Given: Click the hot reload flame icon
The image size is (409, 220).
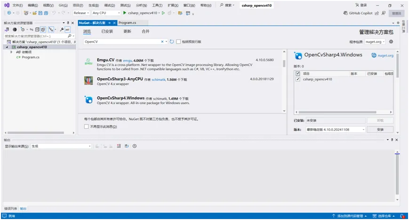Looking at the screenshot, I should tap(169, 13).
